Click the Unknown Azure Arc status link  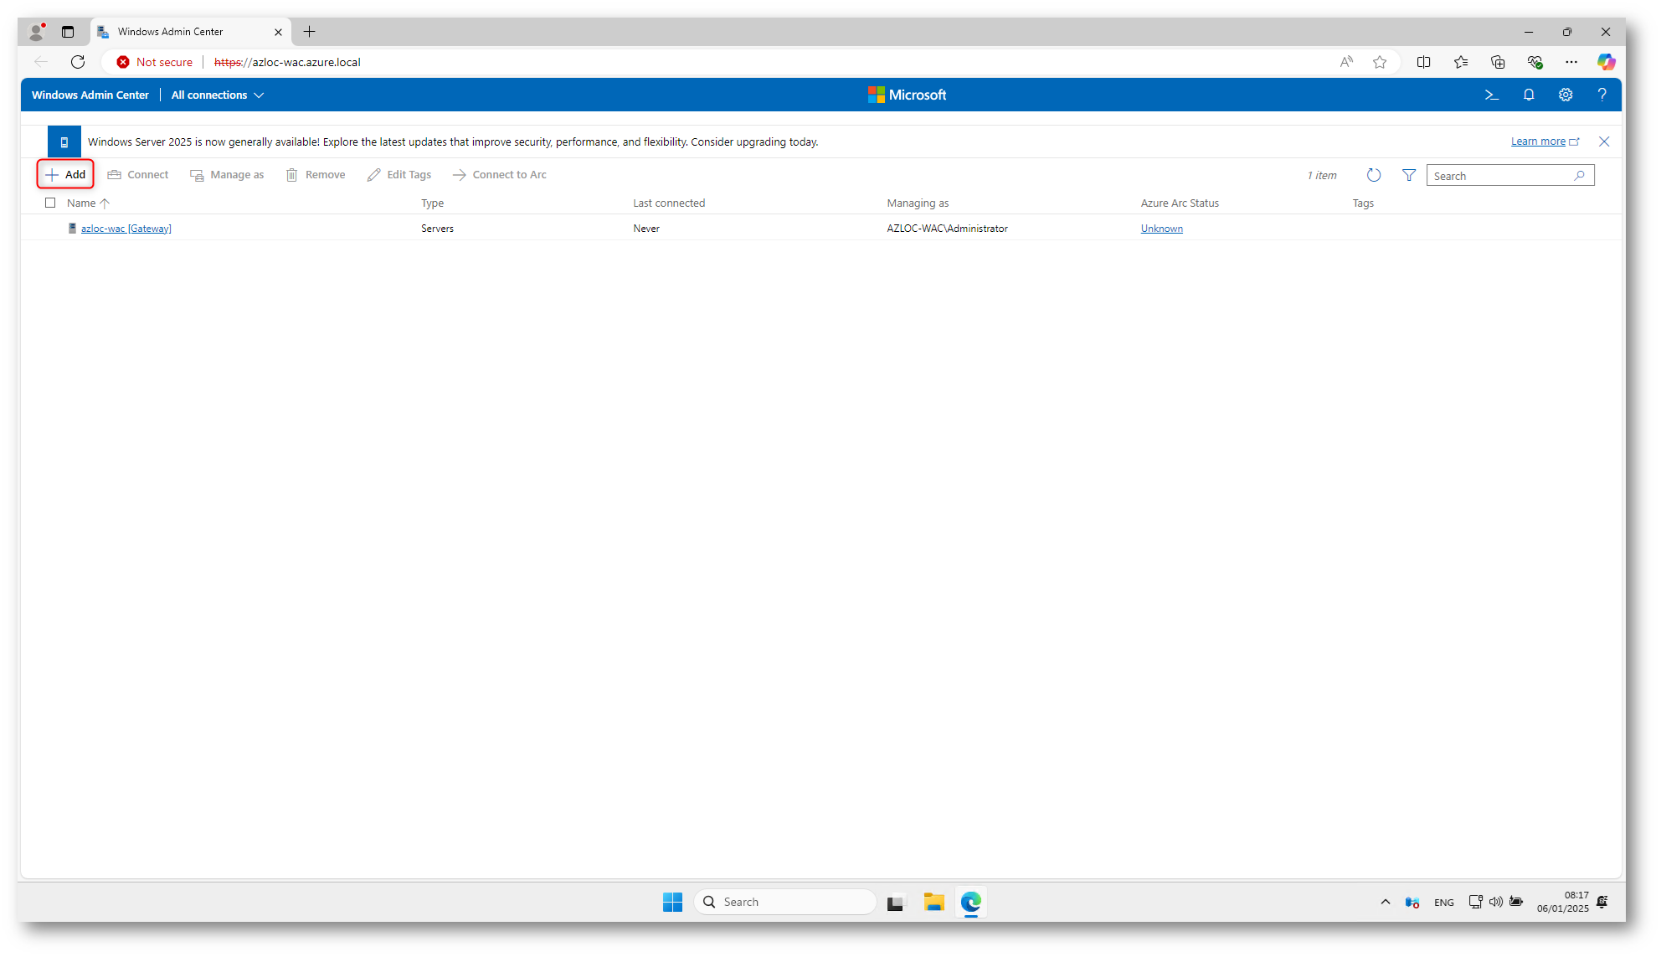pos(1161,229)
